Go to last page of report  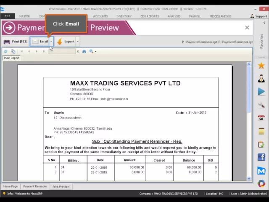44,51
